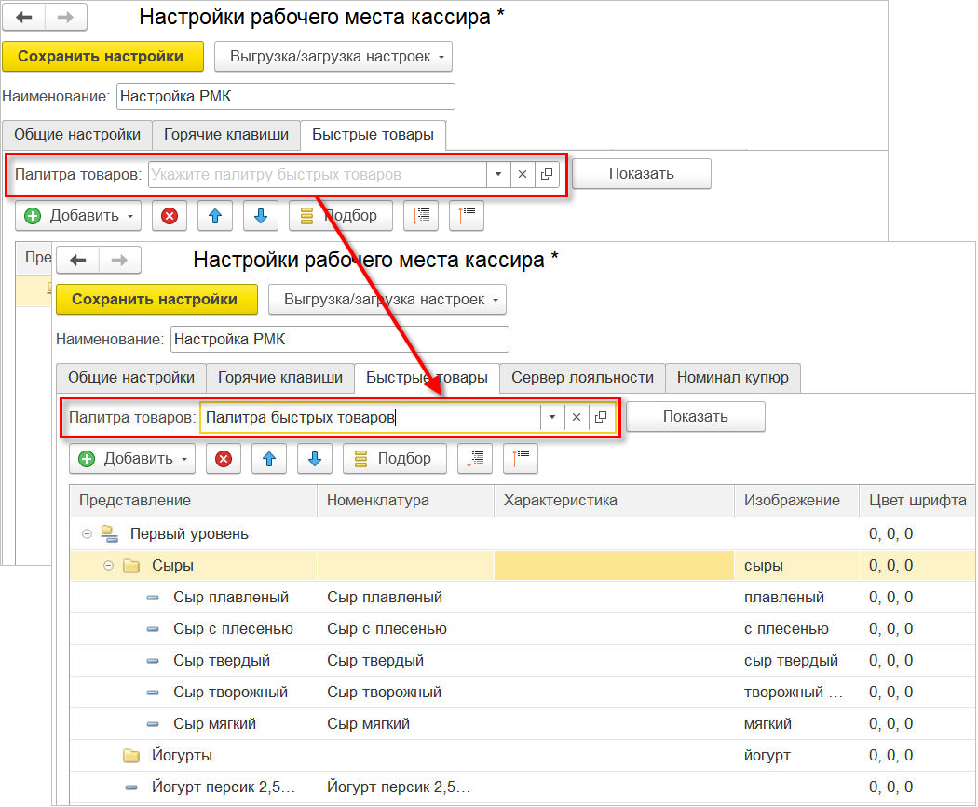Click the move down arrow in the front window

coord(315,458)
